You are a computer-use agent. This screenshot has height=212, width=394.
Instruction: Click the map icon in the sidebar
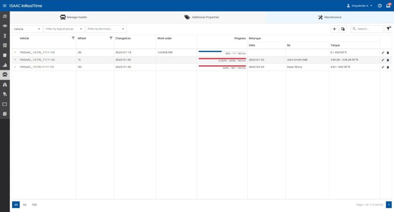[5, 16]
